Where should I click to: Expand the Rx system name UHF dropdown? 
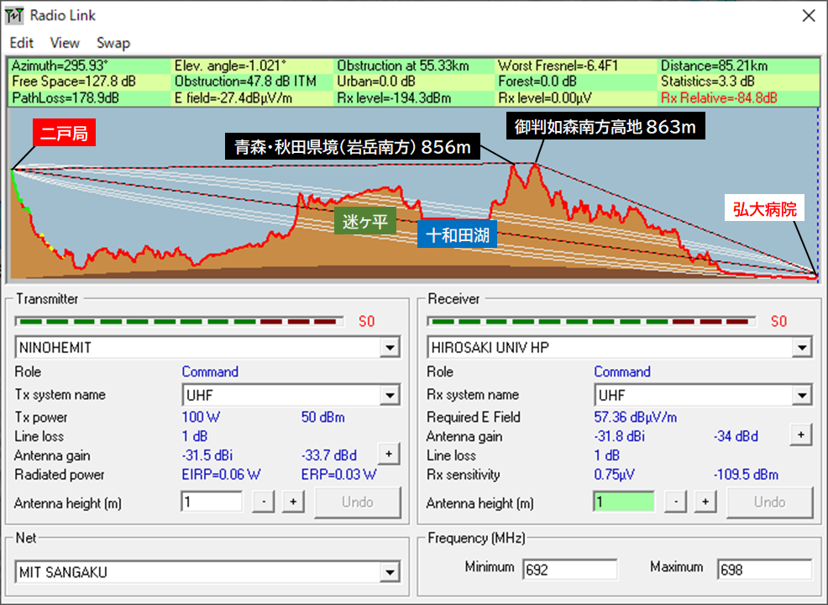(802, 395)
